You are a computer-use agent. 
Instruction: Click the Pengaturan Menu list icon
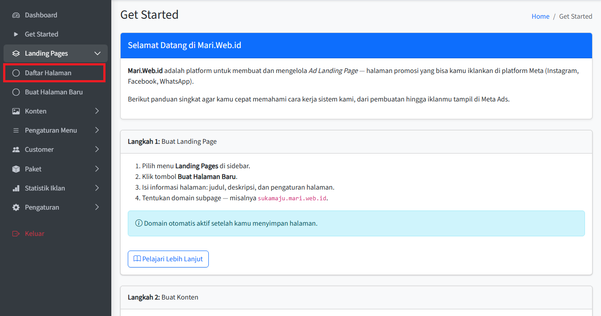[x=16, y=130]
